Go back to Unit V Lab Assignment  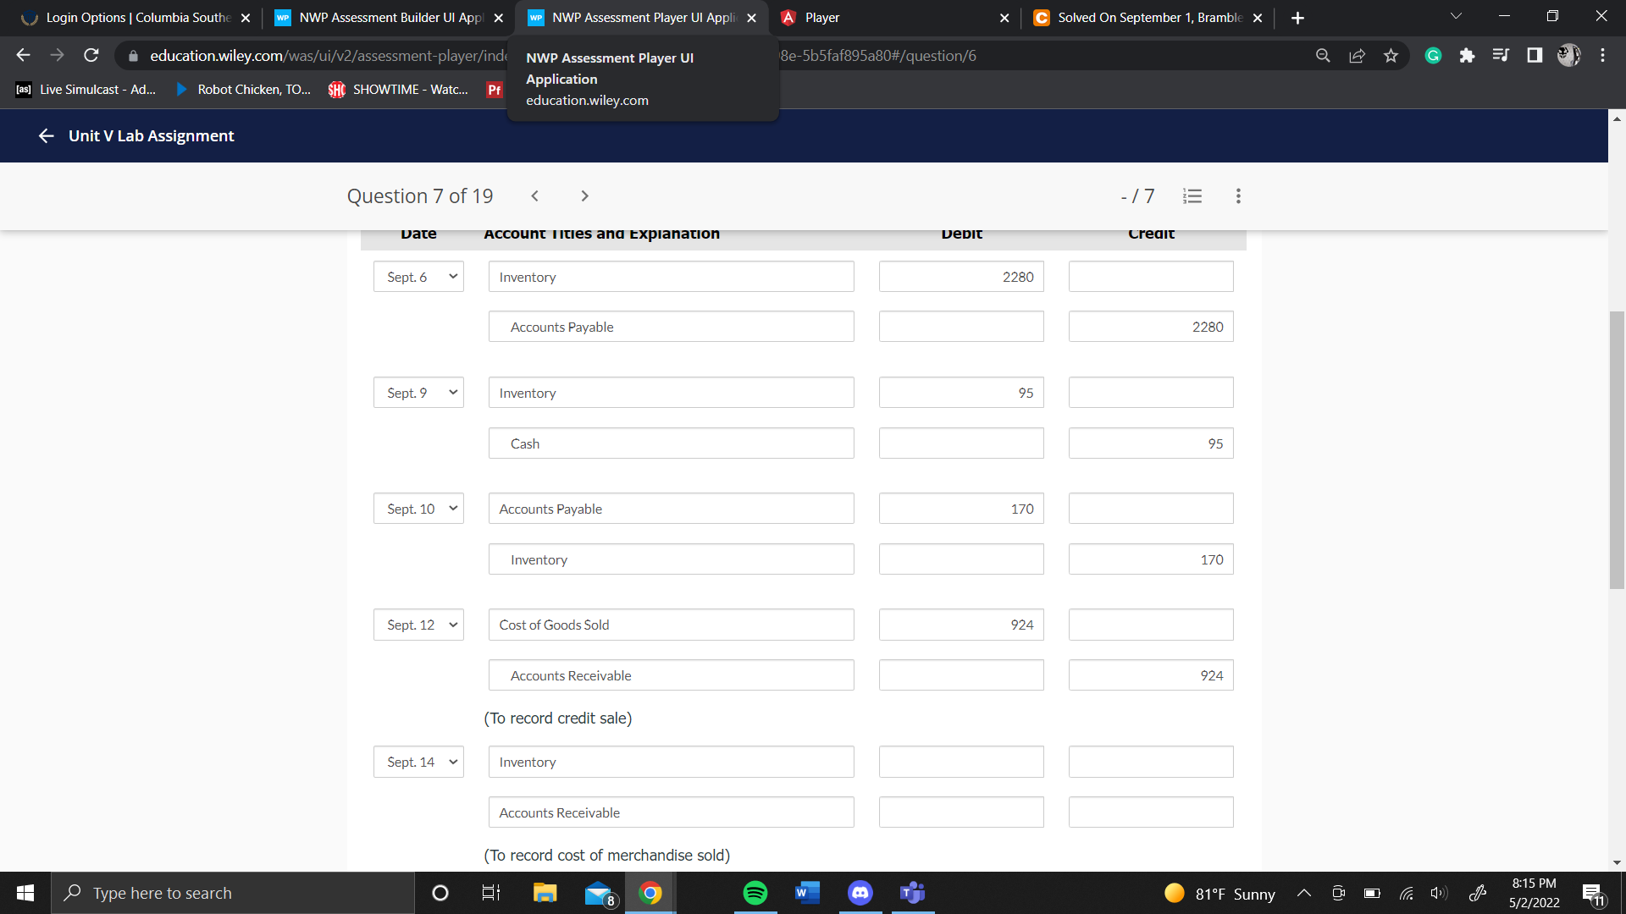[47, 136]
